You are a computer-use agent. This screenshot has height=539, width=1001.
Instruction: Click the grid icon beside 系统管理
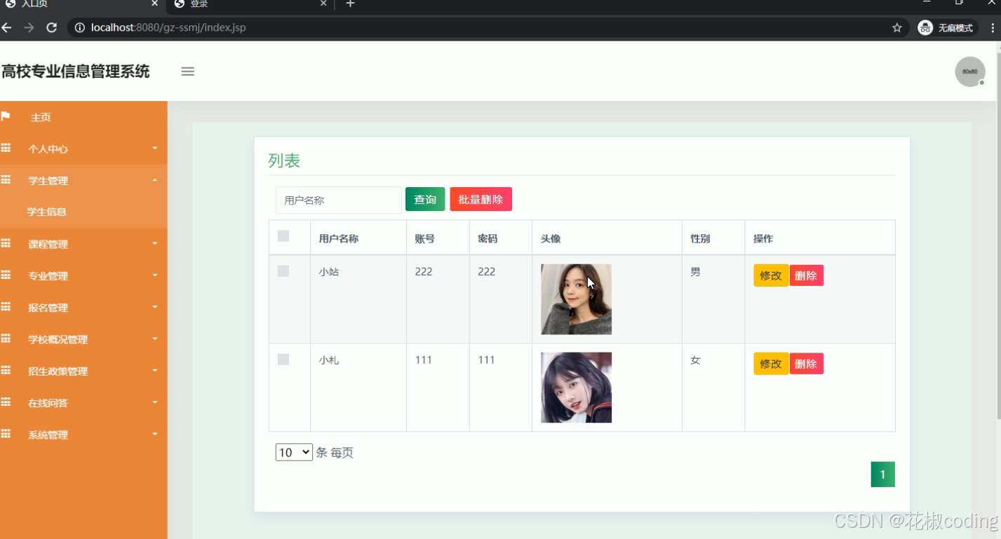pyautogui.click(x=7, y=435)
